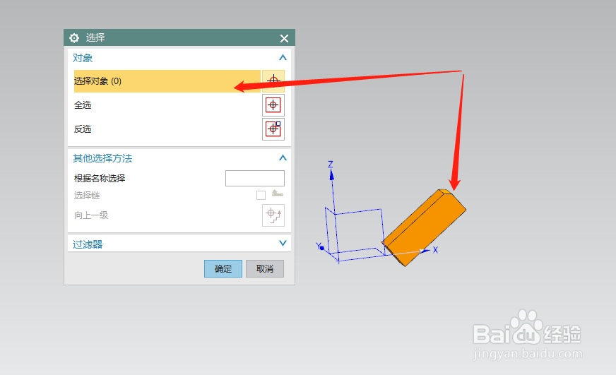Click the 全选 select-all icon

(273, 105)
